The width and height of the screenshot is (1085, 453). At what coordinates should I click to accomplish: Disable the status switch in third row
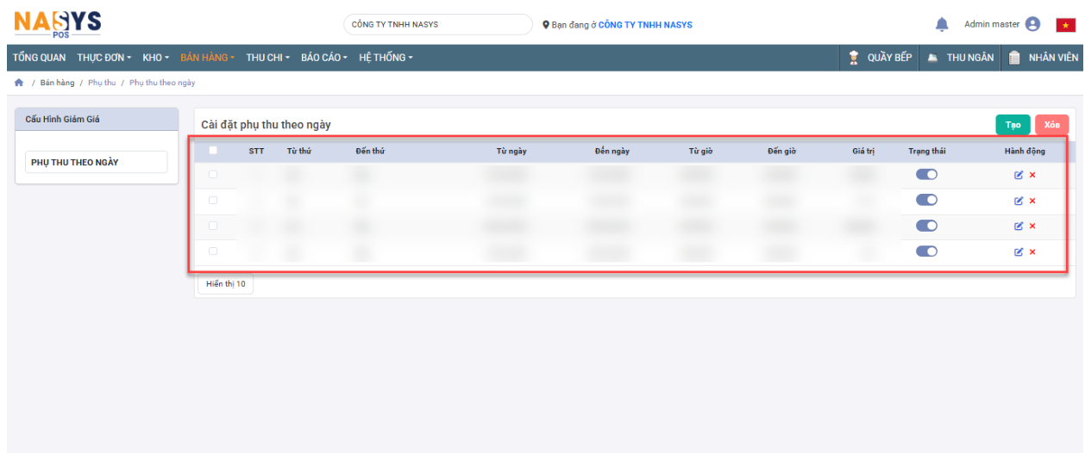[x=926, y=226]
